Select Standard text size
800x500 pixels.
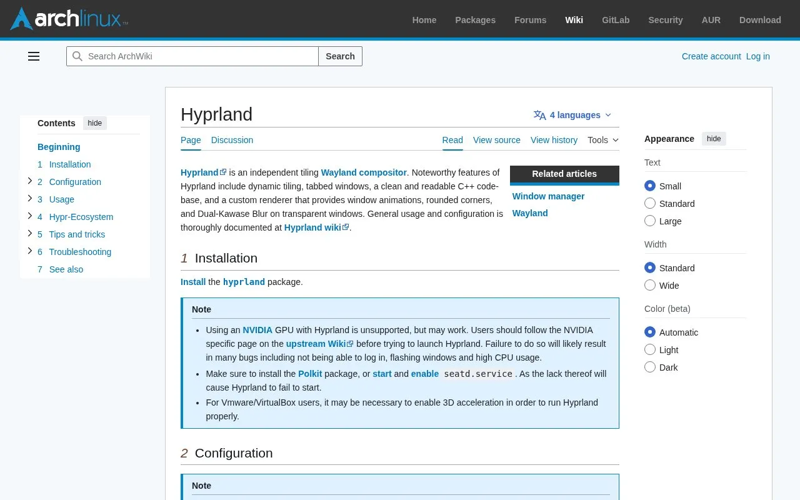click(x=650, y=204)
